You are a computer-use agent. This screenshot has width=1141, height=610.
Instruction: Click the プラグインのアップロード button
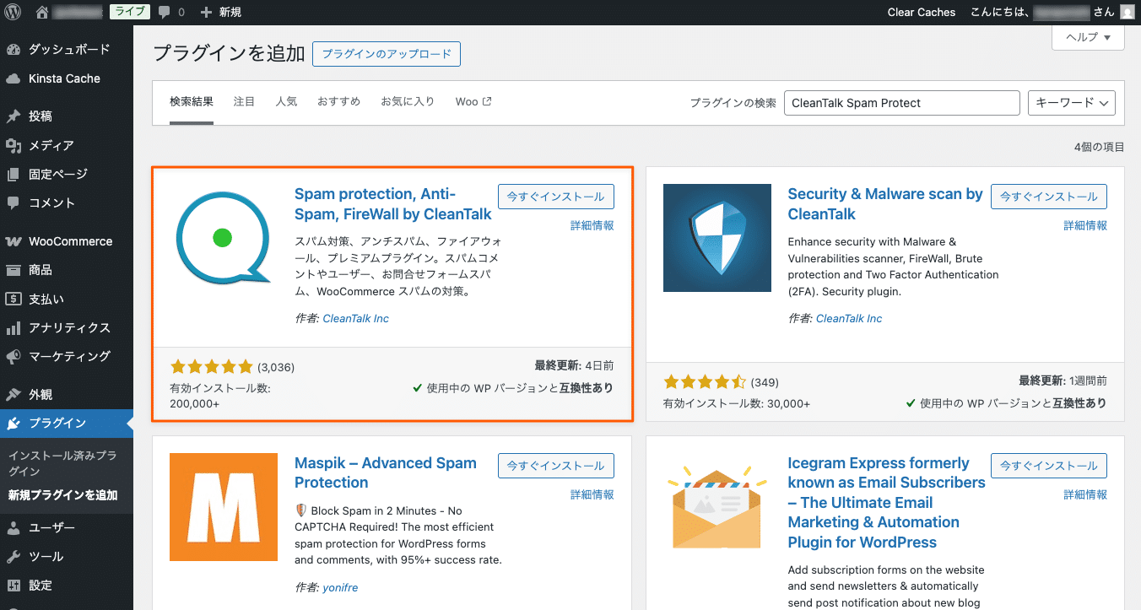(386, 53)
